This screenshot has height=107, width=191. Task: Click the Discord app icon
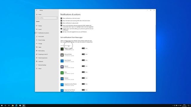pos(62,67)
